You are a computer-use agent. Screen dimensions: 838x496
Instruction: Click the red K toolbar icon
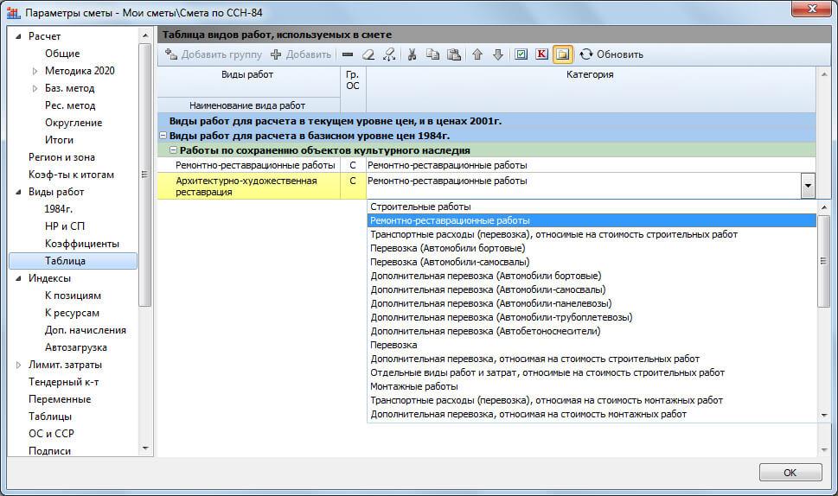tap(542, 54)
